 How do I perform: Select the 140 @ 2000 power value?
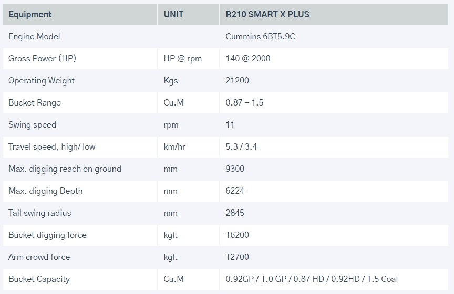point(248,59)
